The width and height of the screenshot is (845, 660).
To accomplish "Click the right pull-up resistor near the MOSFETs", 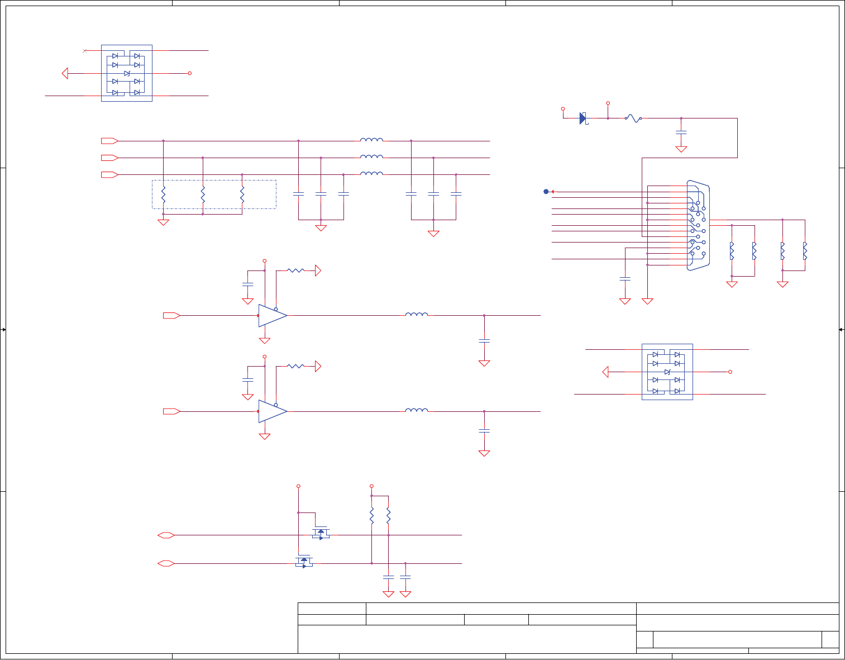I will pyautogui.click(x=388, y=515).
